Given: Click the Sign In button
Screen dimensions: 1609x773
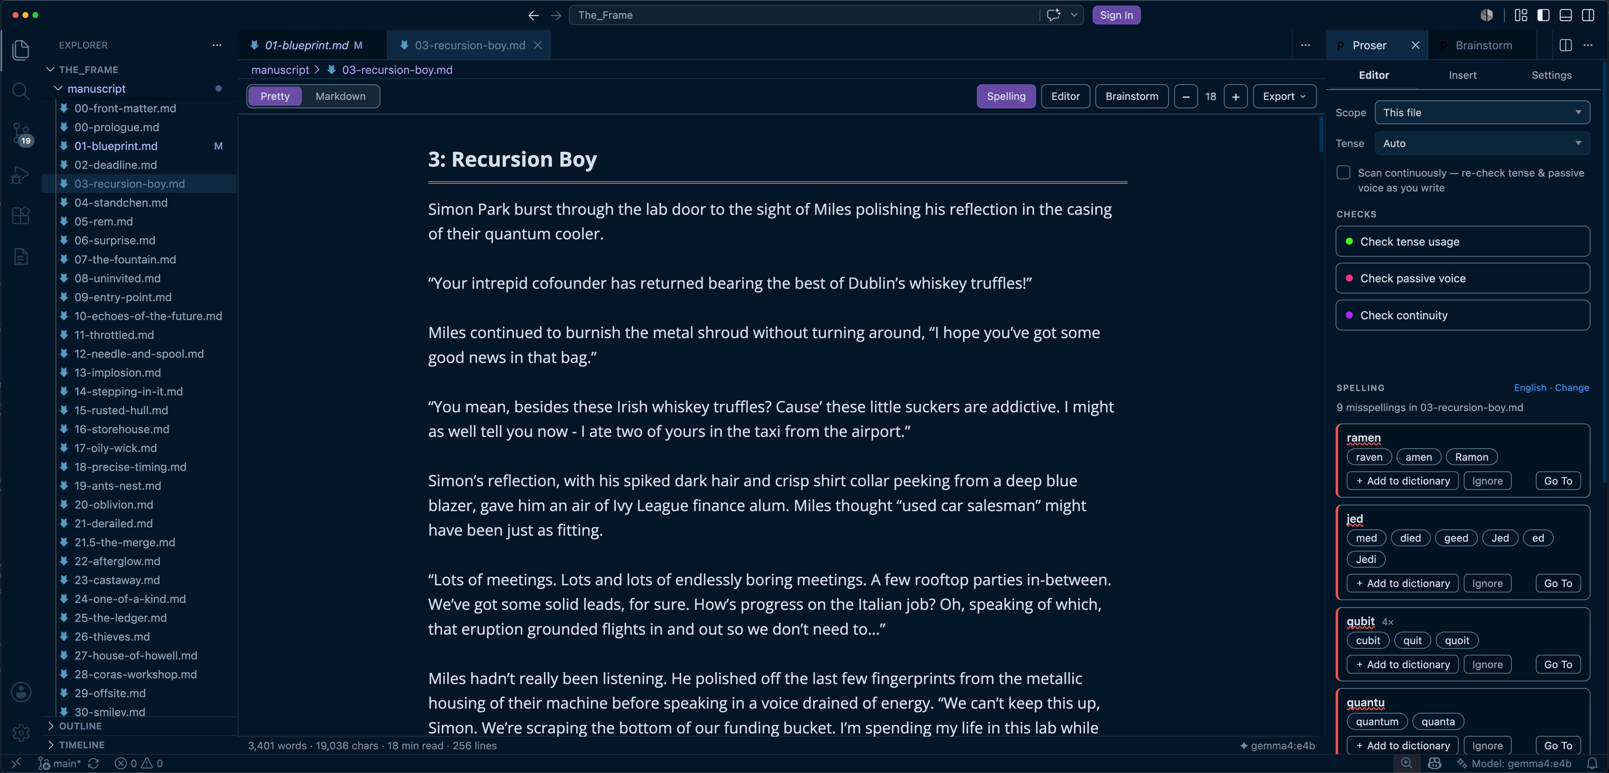Looking at the screenshot, I should pos(1116,15).
